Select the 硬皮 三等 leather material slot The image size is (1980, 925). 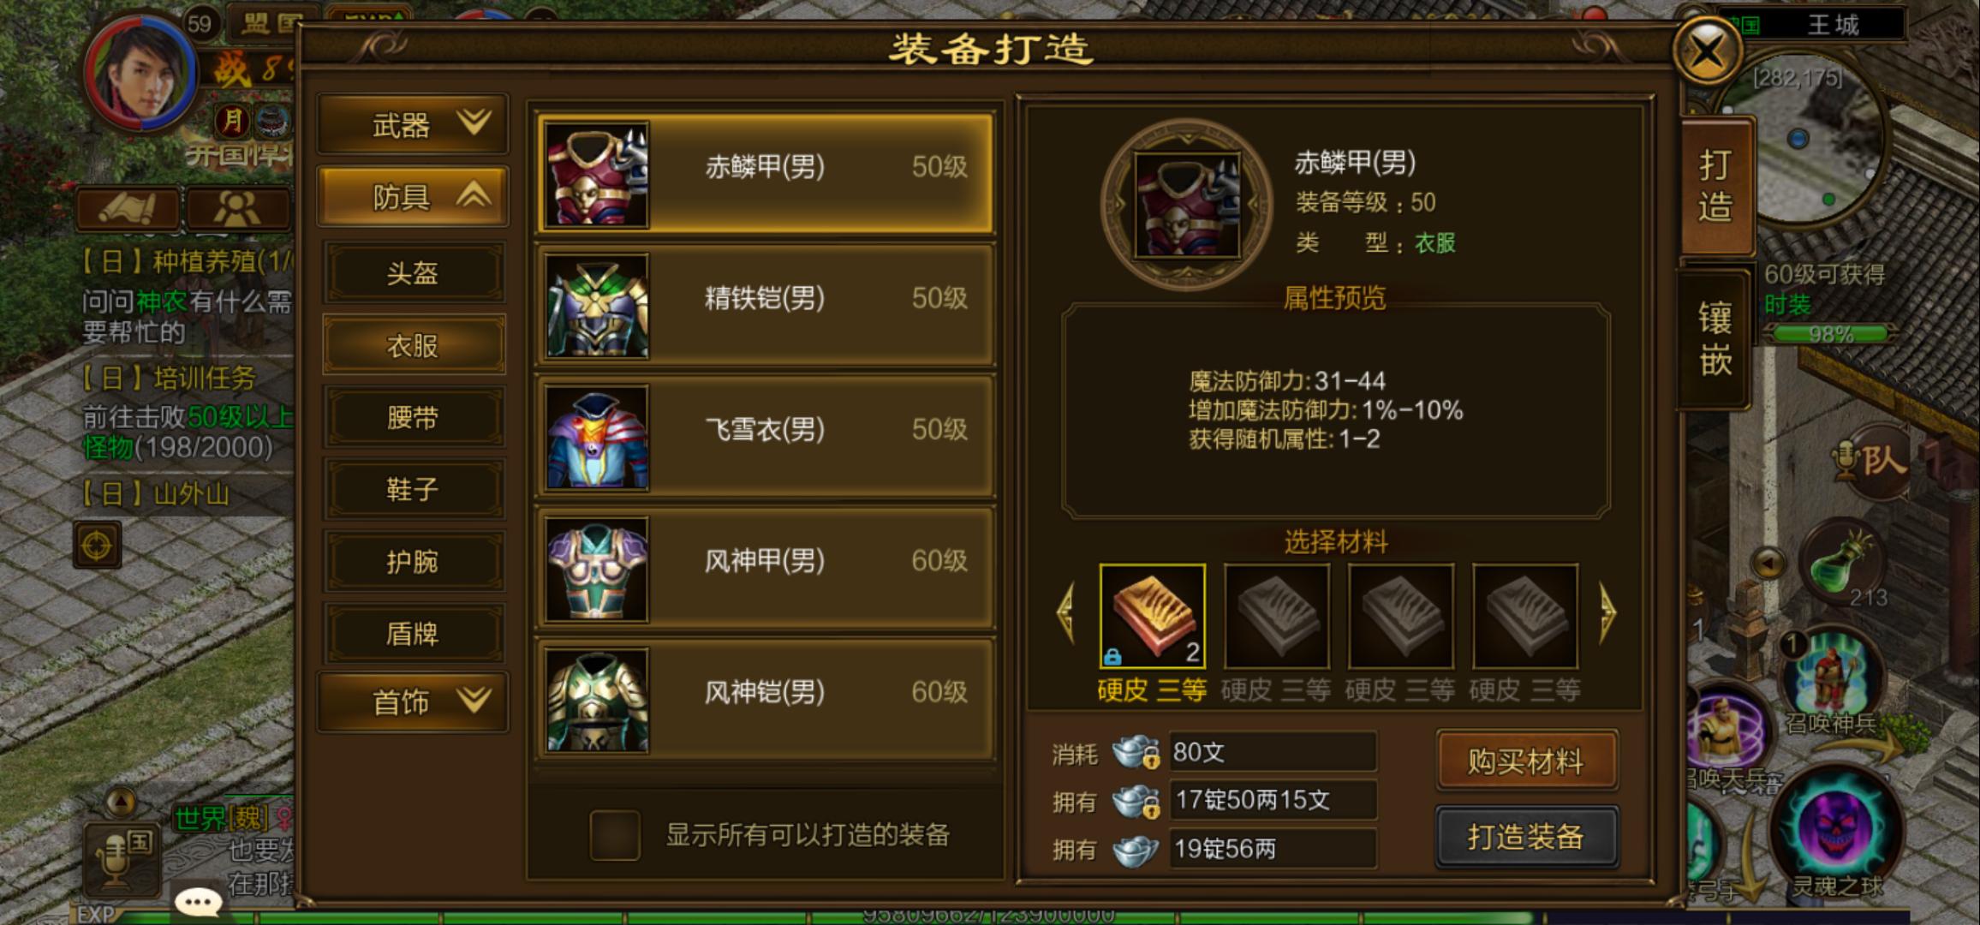[x=1152, y=616]
